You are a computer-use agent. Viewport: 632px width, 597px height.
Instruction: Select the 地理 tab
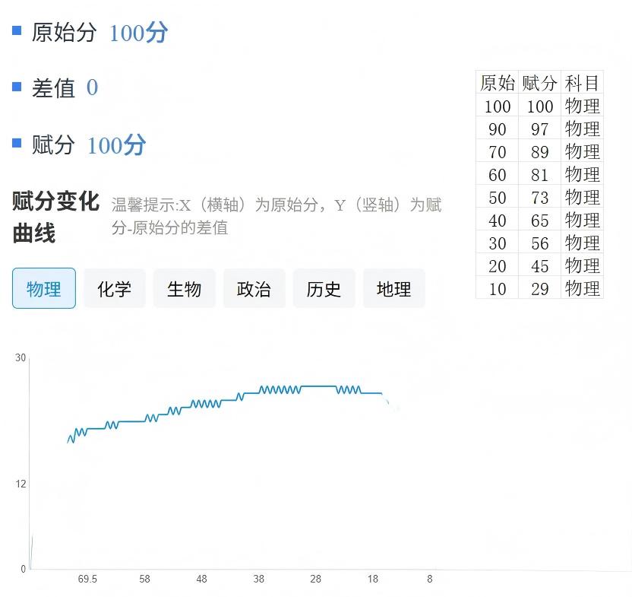point(393,288)
